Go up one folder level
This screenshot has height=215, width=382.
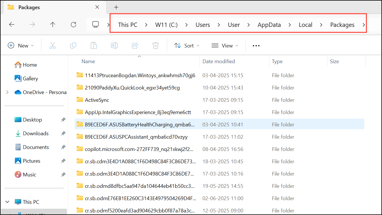(53, 25)
